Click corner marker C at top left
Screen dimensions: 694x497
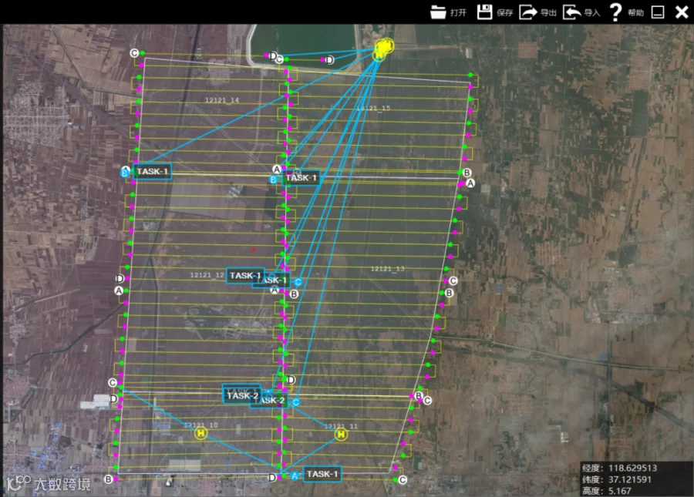pyautogui.click(x=134, y=53)
